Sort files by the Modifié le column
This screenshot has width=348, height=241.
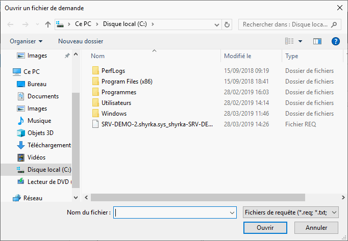238,56
